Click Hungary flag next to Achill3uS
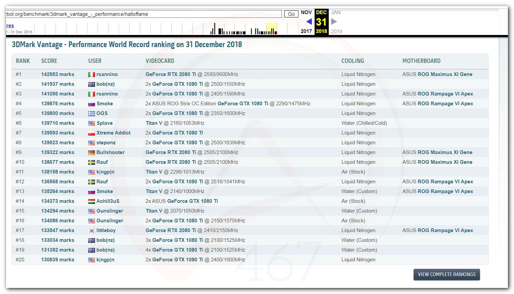The height and width of the screenshot is (294, 514). click(x=91, y=201)
